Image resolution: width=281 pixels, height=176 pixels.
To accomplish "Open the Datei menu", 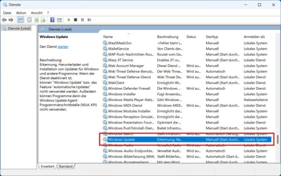I will click(7, 13).
